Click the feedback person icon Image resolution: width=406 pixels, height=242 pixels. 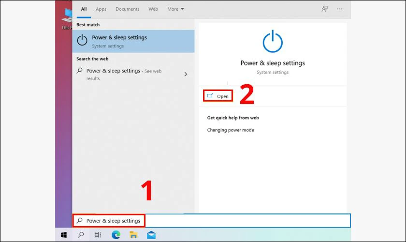[x=324, y=9]
